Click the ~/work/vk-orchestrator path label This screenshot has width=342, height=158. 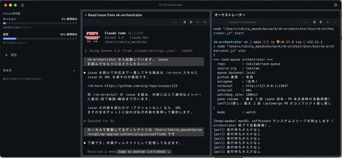click(x=242, y=22)
